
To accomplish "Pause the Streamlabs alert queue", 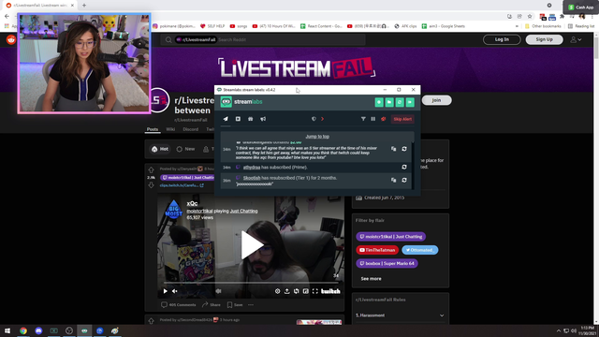I will pos(373,119).
